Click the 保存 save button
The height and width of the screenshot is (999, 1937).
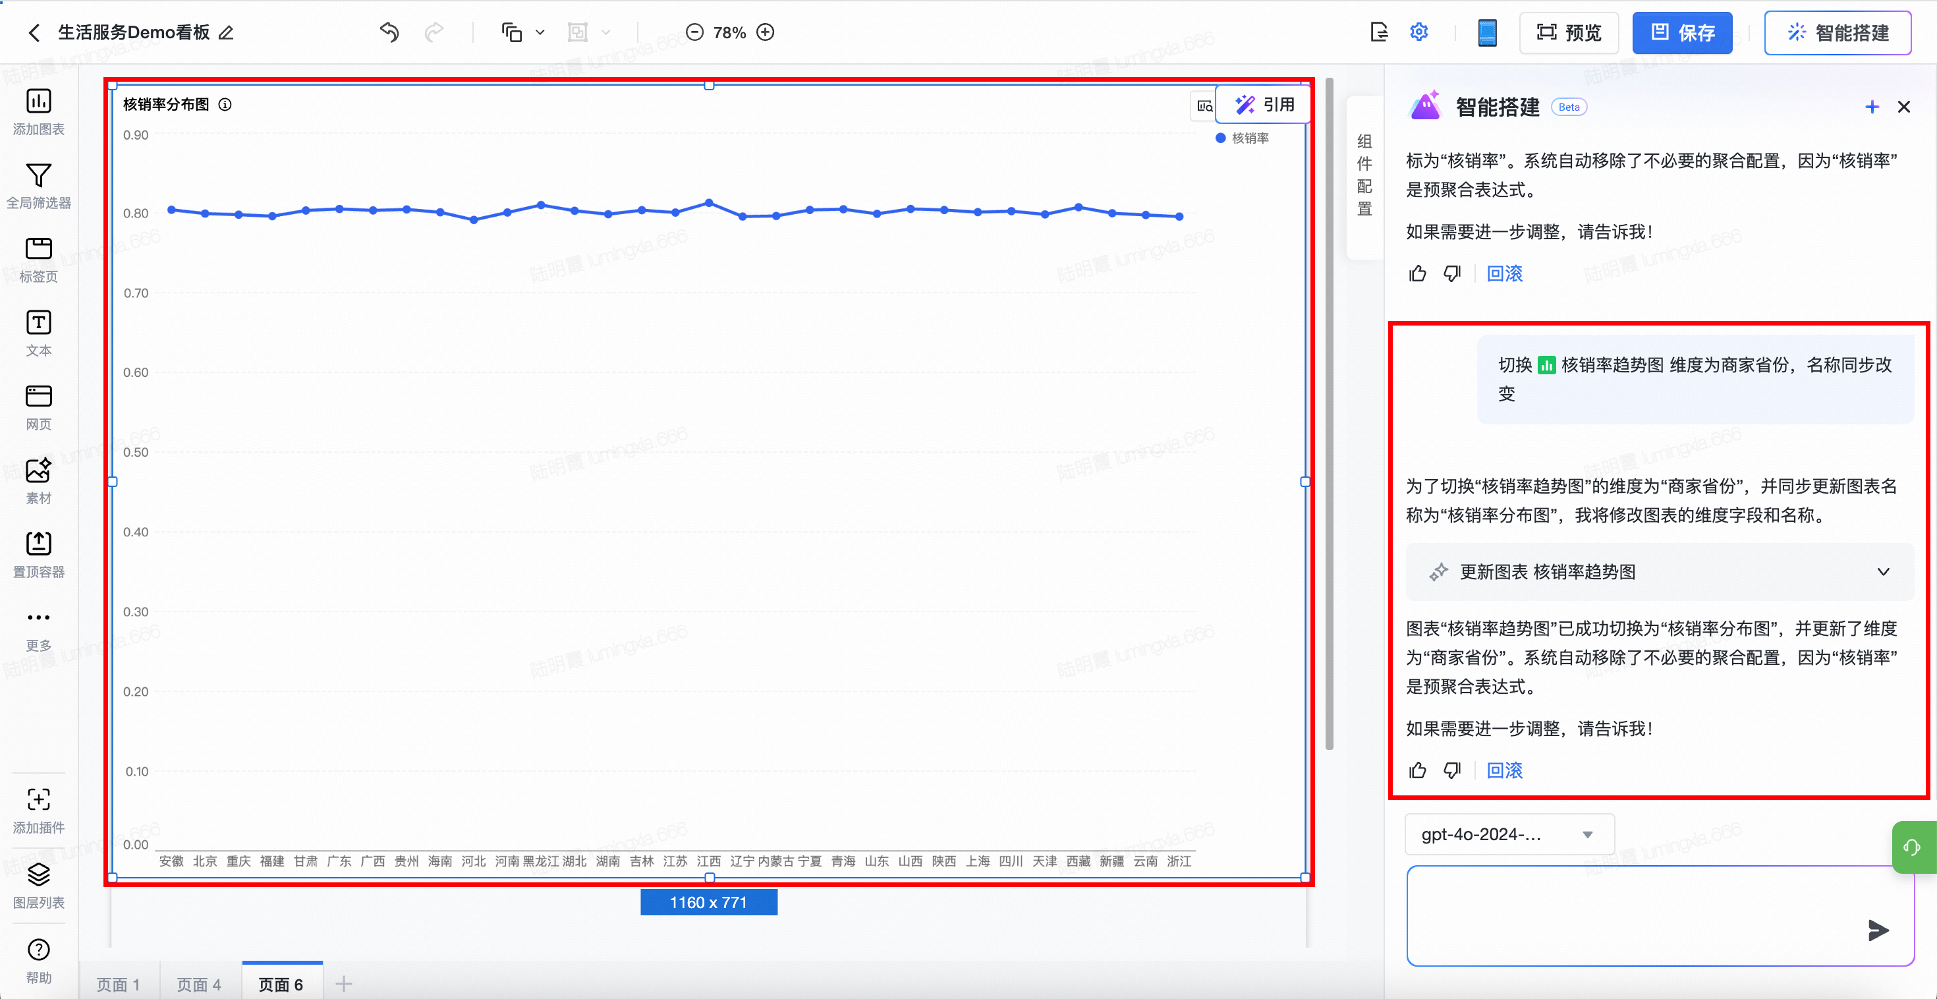click(1682, 32)
